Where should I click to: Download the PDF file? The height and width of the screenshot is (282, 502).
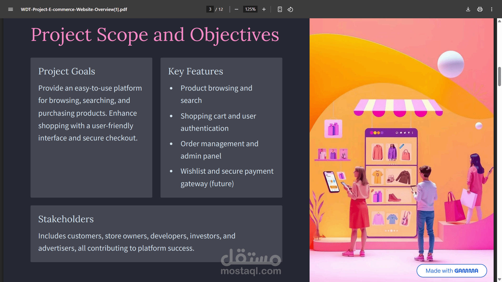468,9
